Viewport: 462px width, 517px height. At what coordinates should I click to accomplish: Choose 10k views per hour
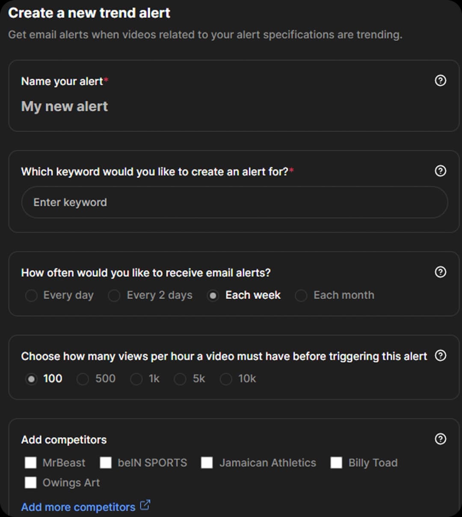coord(226,379)
